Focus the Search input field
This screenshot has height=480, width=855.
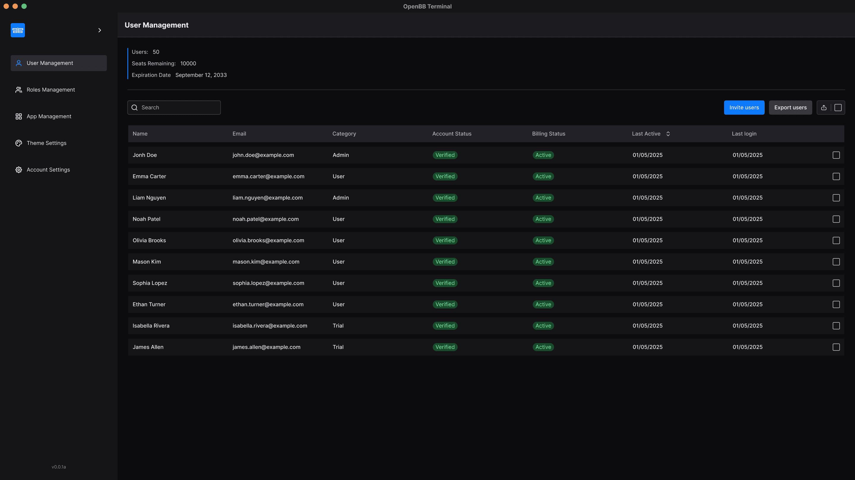click(179, 108)
